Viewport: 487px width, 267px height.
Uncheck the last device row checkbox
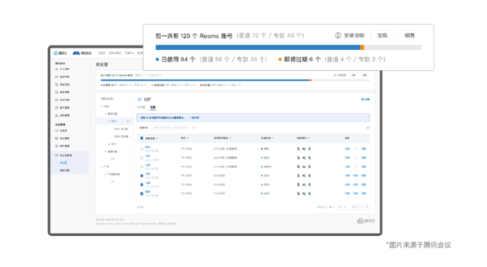click(141, 193)
